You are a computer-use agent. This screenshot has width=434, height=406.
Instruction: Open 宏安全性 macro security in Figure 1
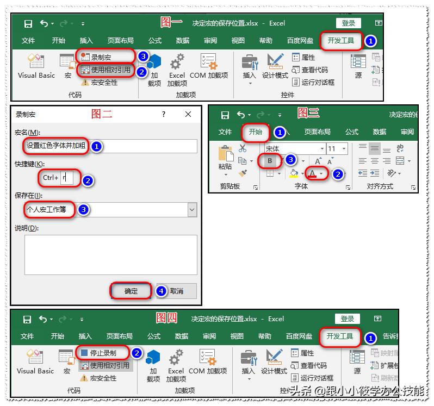coord(100,83)
